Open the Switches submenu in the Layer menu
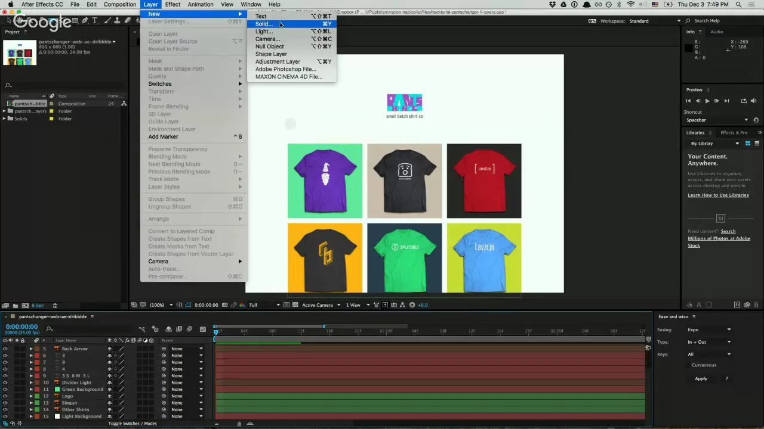The width and height of the screenshot is (764, 429). point(193,84)
